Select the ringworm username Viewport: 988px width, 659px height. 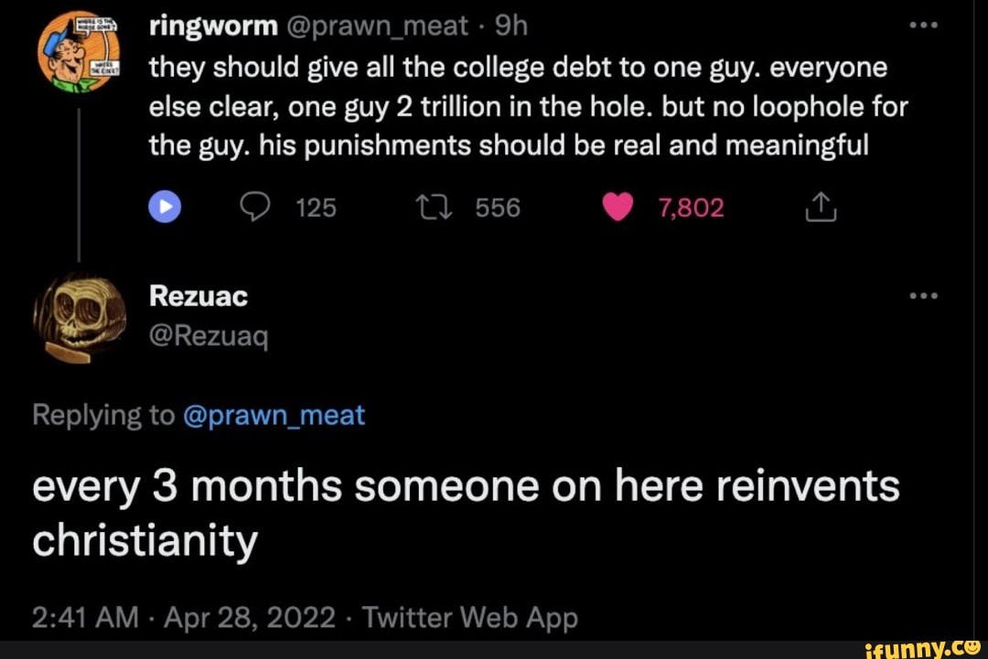point(212,25)
